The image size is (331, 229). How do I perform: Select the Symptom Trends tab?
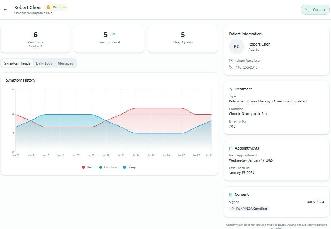pos(17,63)
